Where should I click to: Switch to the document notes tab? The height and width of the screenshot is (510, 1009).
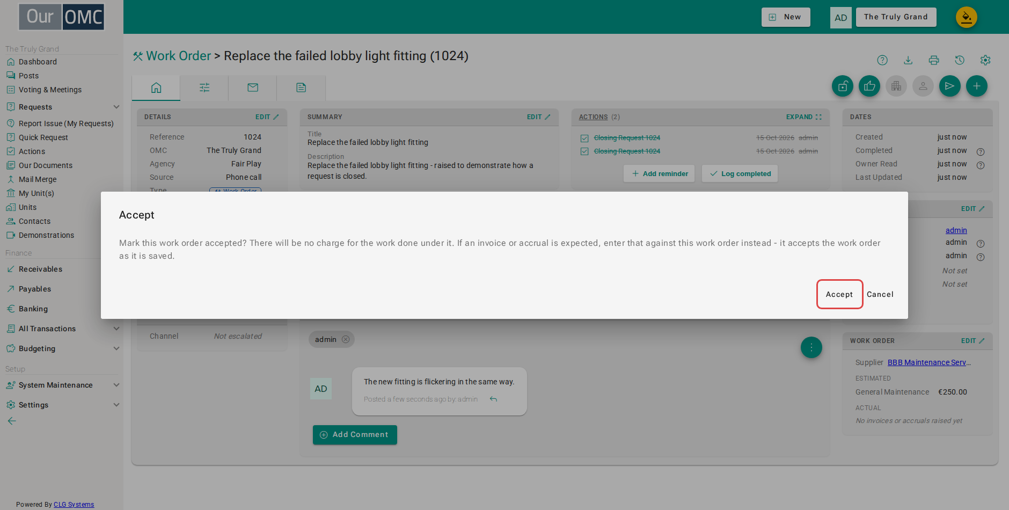301,88
